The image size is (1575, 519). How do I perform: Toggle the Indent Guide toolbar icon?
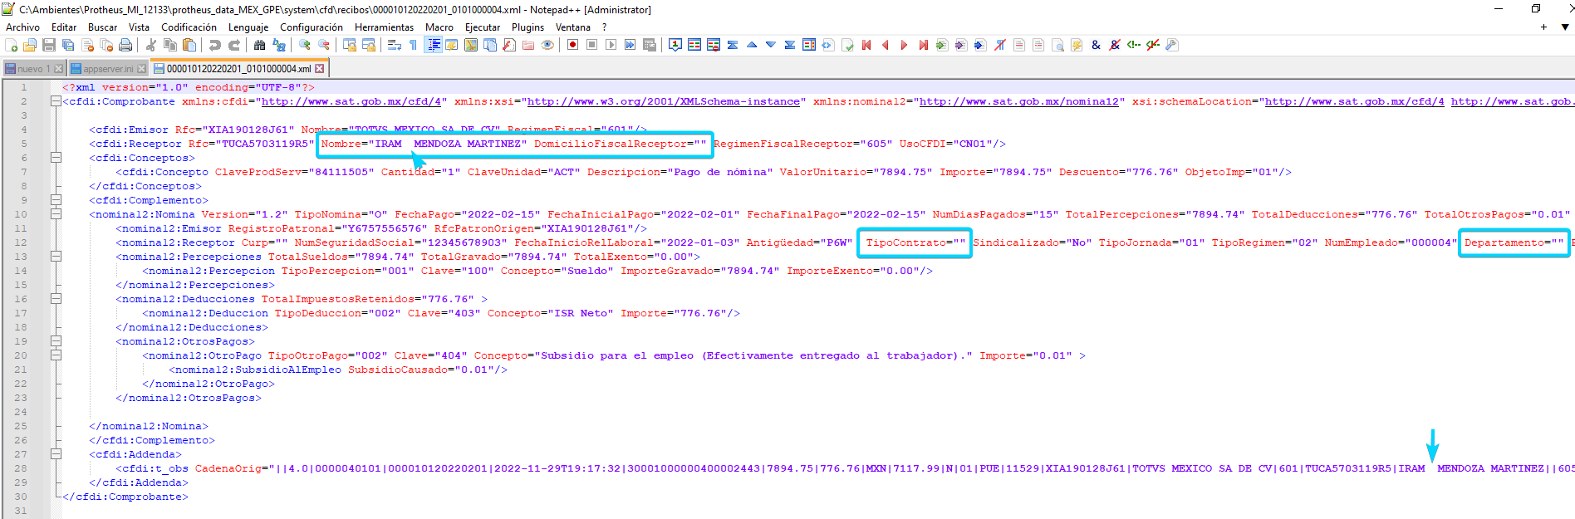(x=433, y=45)
